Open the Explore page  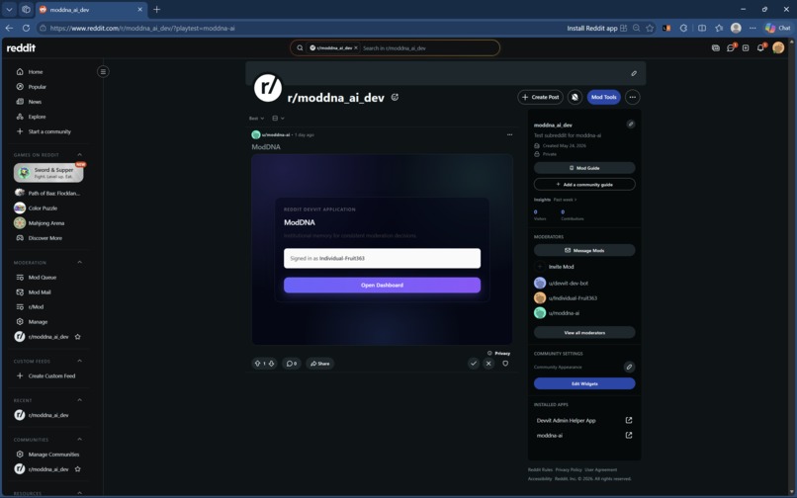coord(37,117)
